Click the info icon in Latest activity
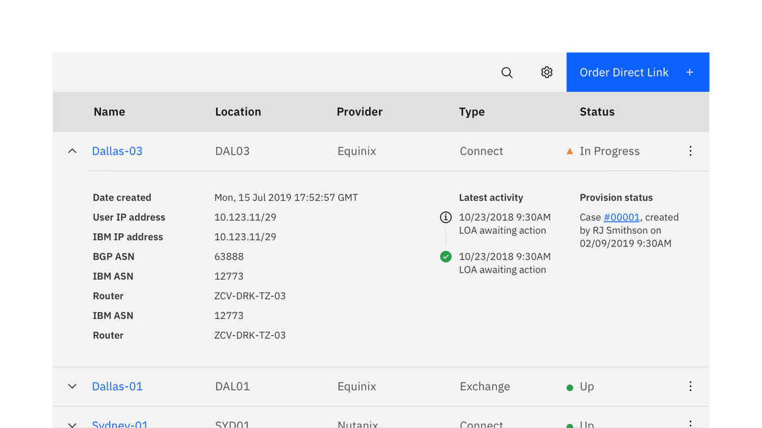This screenshot has width=762, height=428. click(x=446, y=217)
